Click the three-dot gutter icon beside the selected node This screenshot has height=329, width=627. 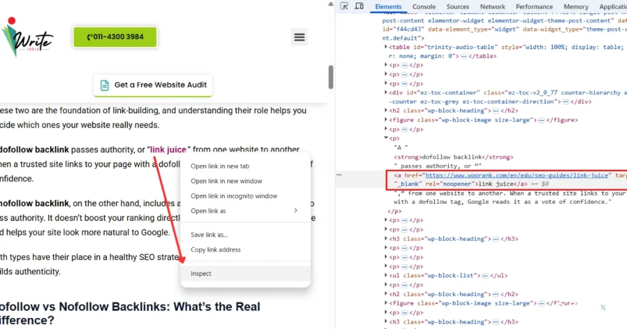click(339, 175)
